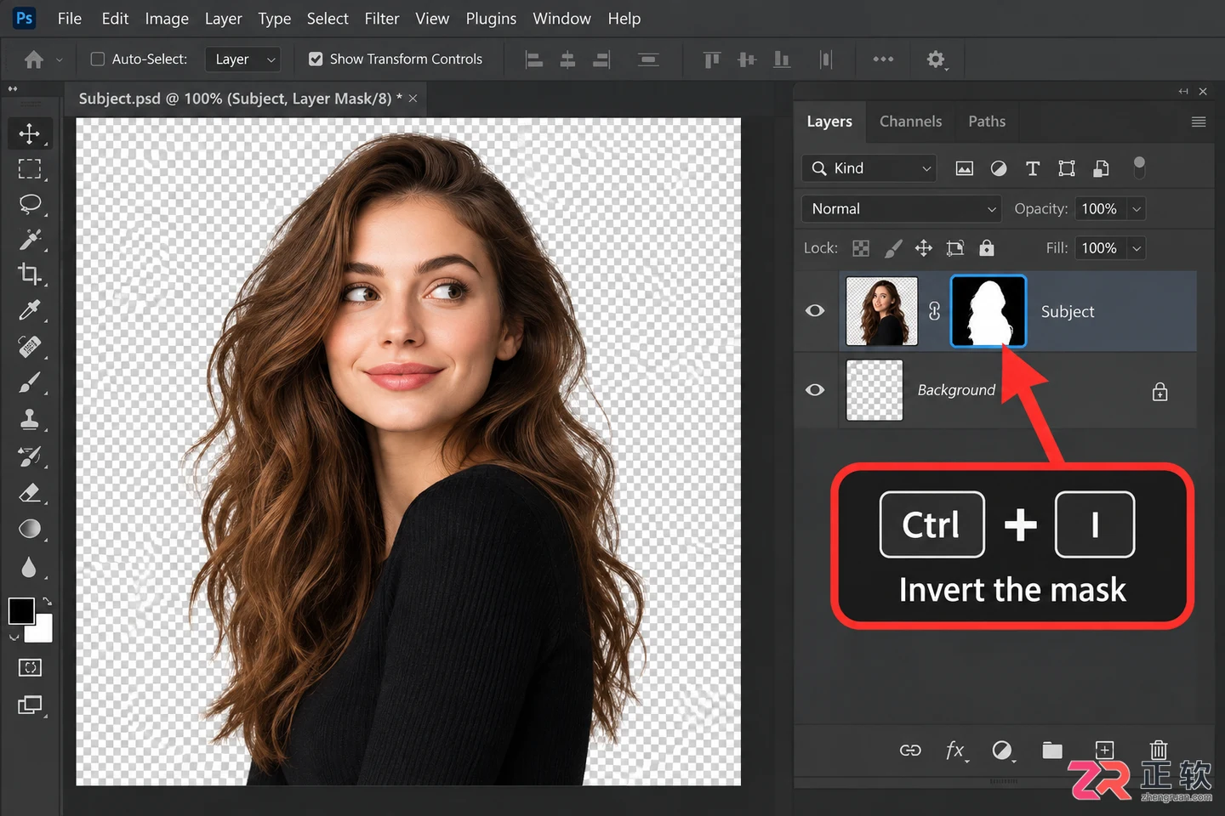Expand the Opacity slider arrow
1225x816 pixels.
[1137, 209]
